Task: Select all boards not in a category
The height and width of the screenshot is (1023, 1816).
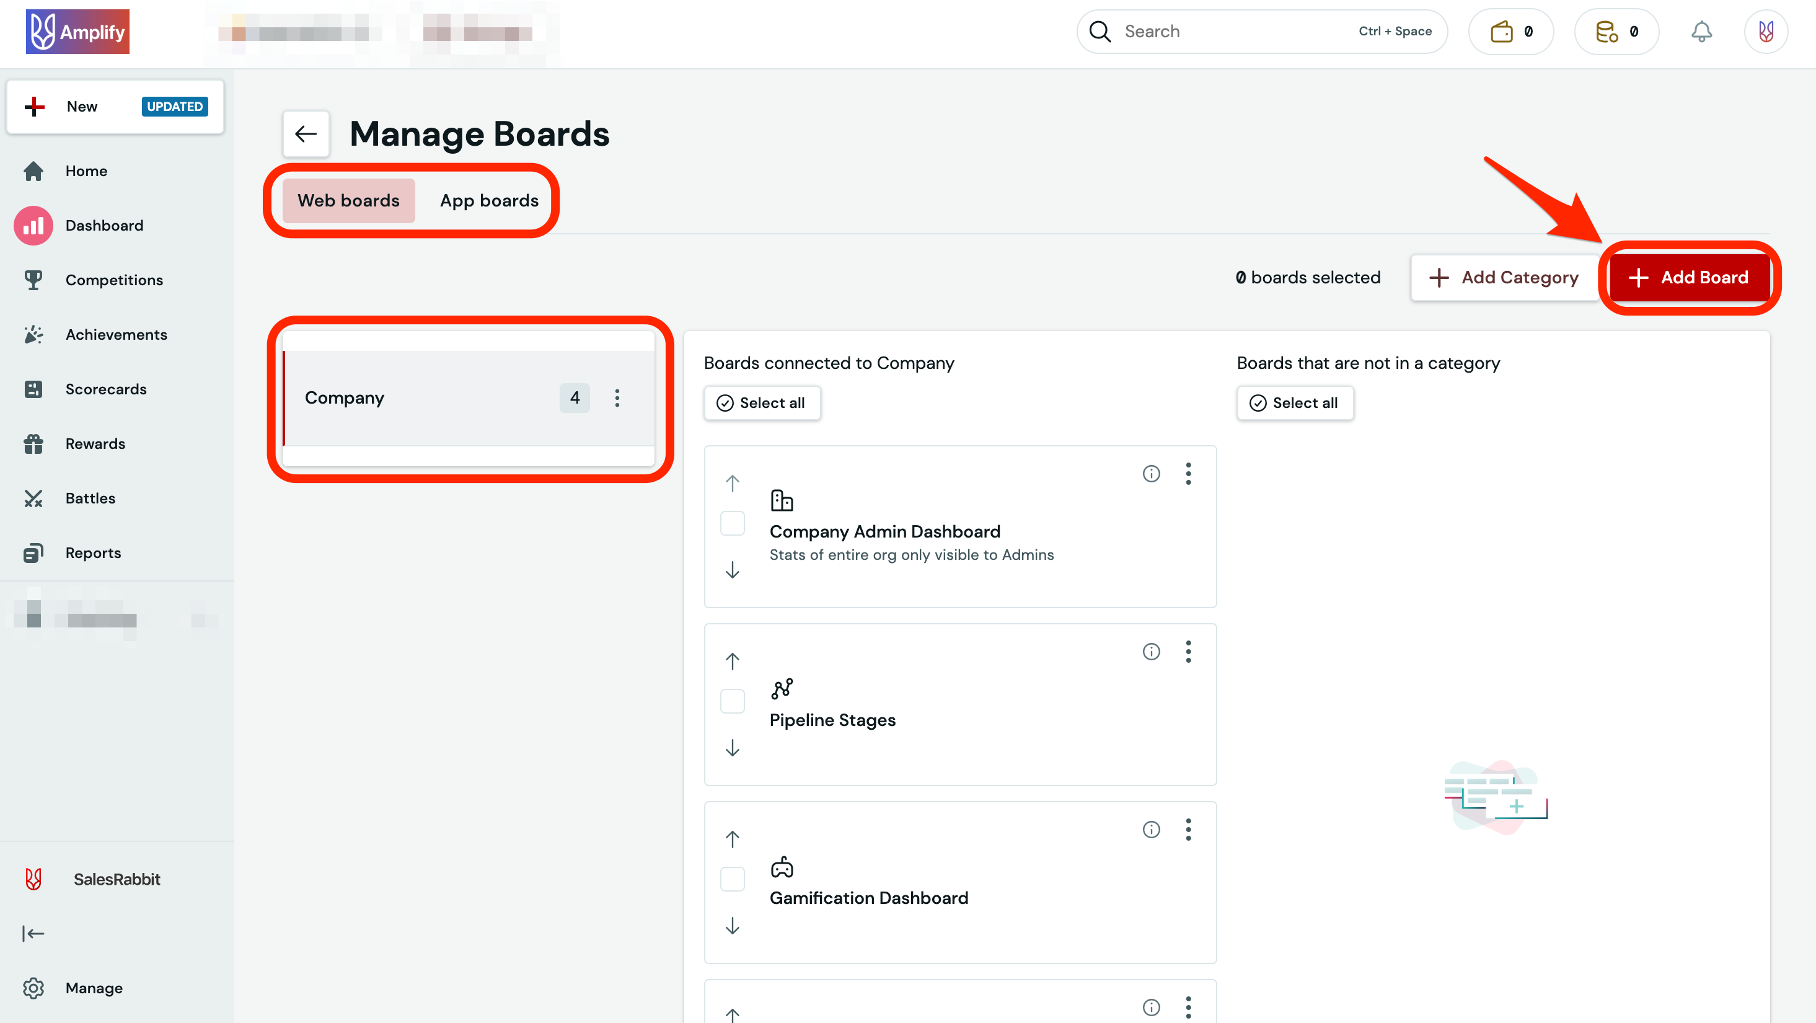Action: [1295, 402]
